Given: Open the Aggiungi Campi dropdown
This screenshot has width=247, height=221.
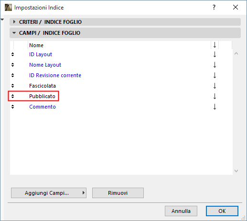Looking at the screenshot, I should point(49,193).
